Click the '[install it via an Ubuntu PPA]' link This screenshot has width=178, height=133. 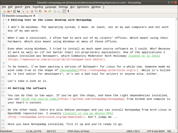click(x=88, y=113)
